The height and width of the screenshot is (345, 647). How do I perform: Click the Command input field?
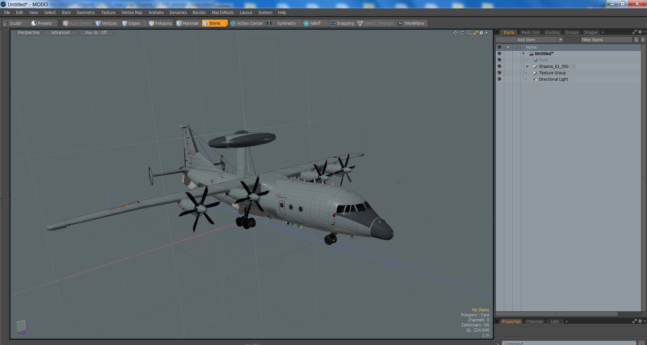tap(569, 343)
